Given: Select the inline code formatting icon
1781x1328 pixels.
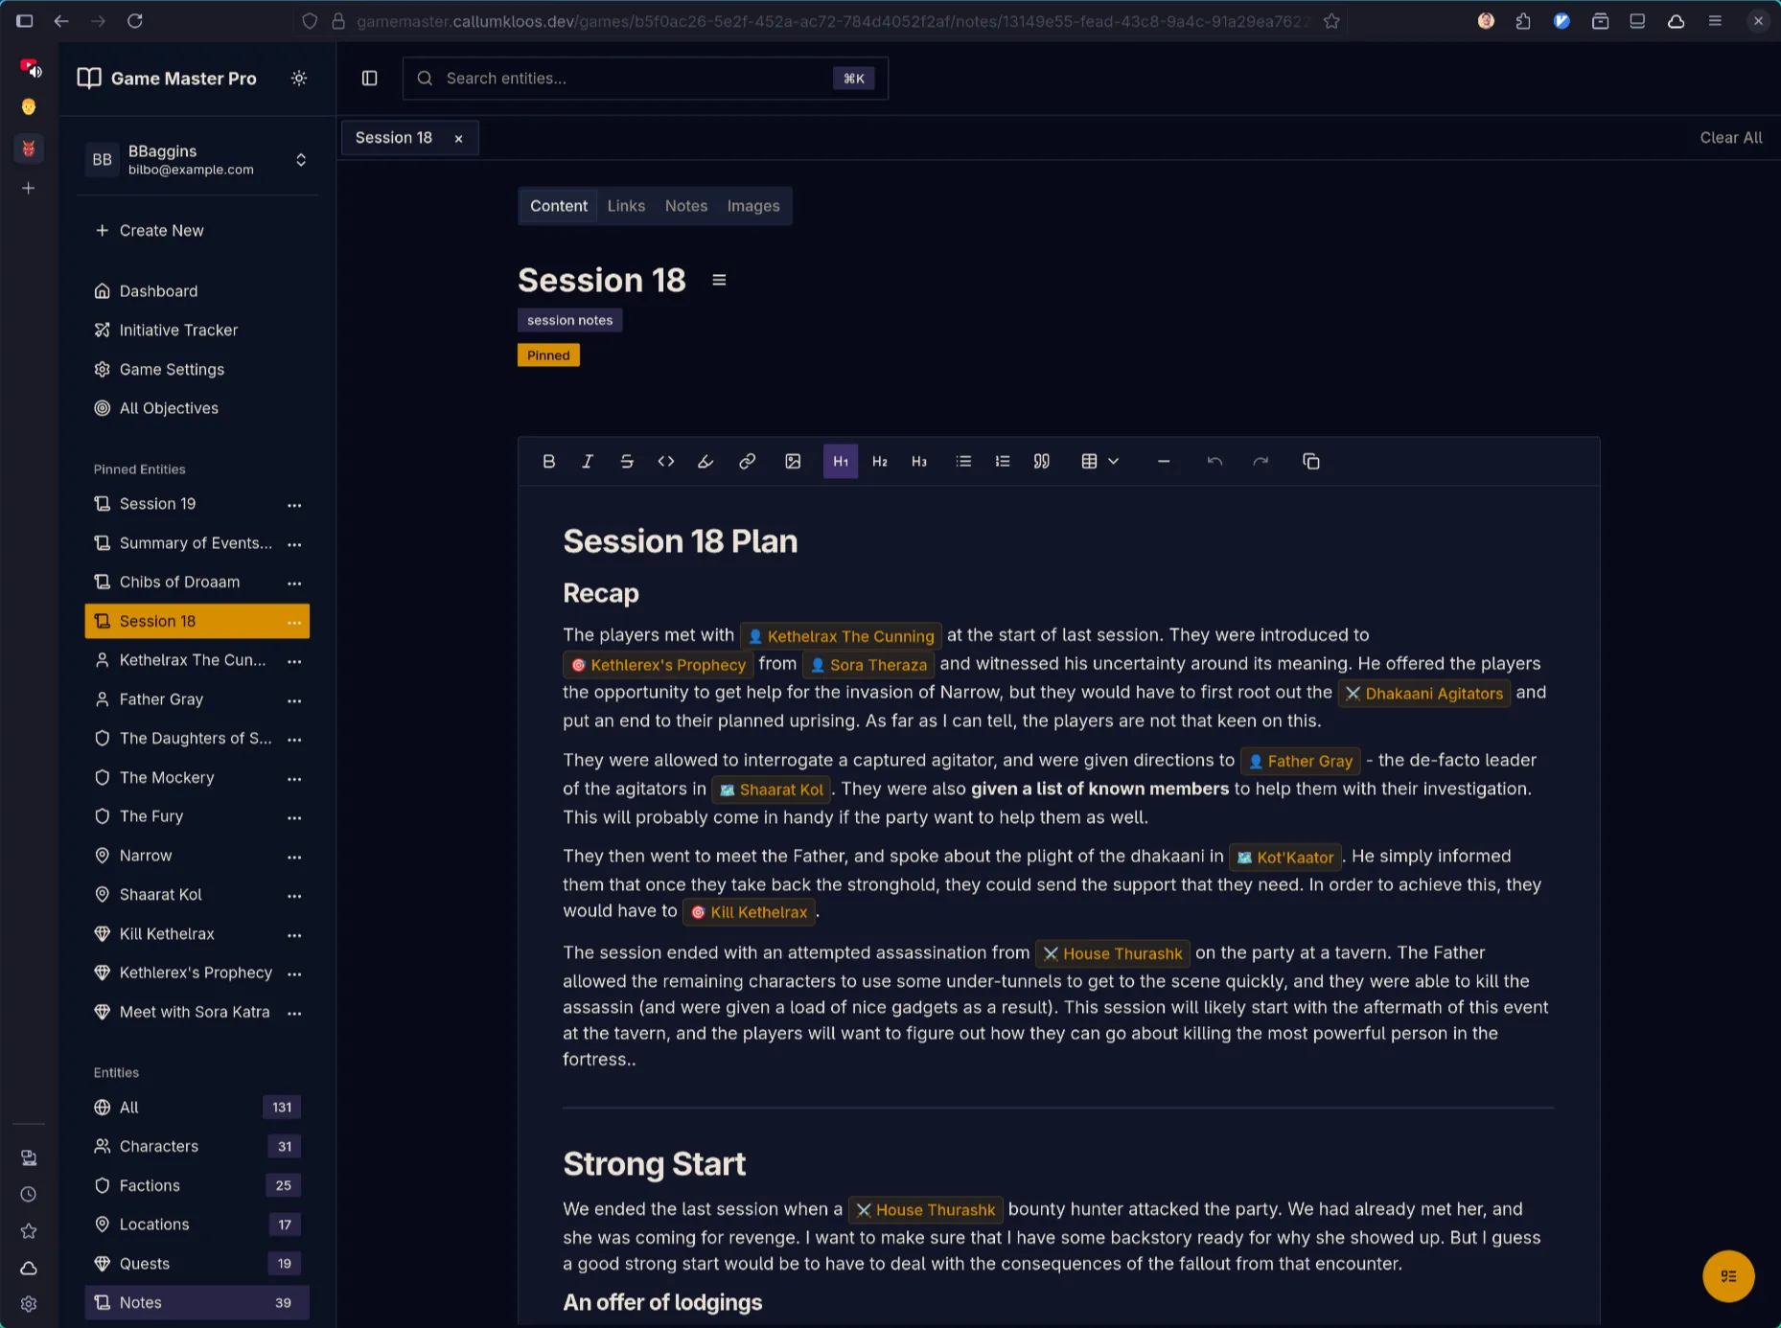Looking at the screenshot, I should pos(666,461).
